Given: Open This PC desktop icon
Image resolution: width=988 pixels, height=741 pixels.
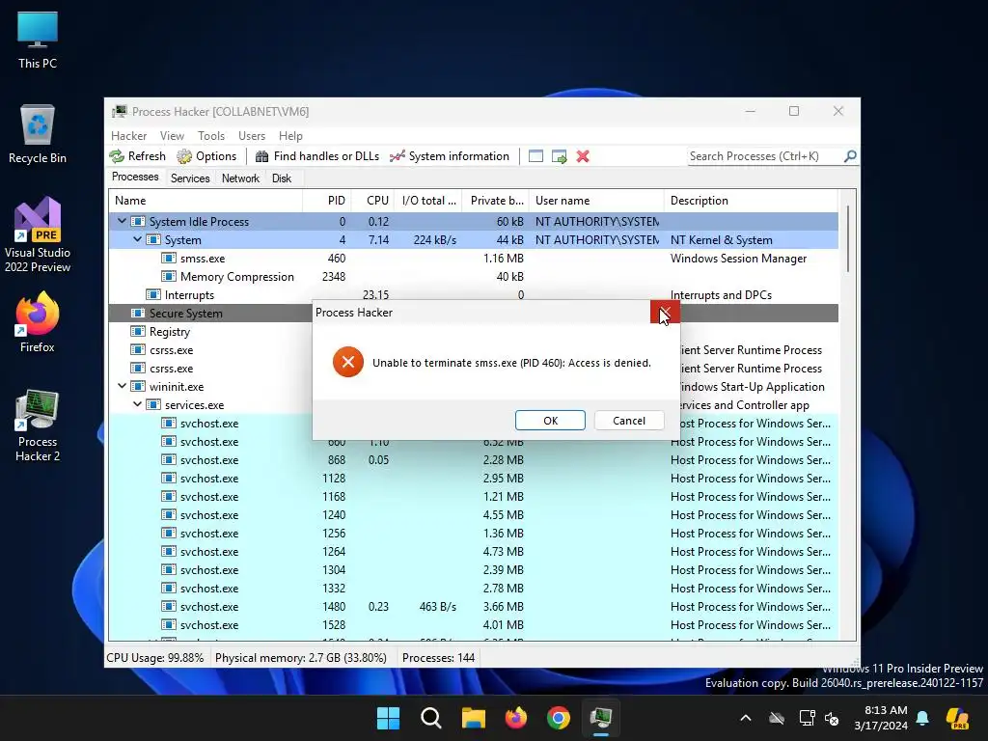Looking at the screenshot, I should tap(38, 41).
